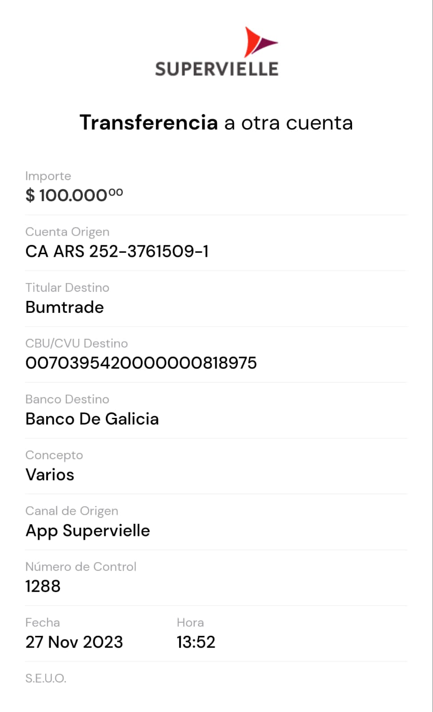Screen dimensions: 433x712
Task: Click the Banco Destino label
Action: click(67, 399)
